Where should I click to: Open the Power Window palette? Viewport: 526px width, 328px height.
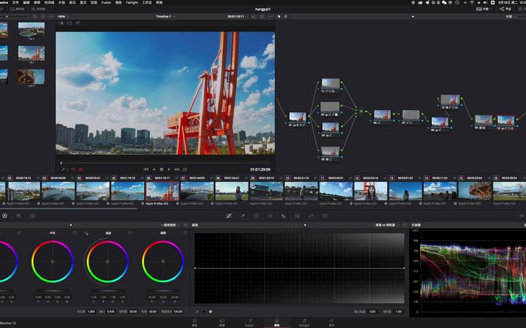[256, 216]
